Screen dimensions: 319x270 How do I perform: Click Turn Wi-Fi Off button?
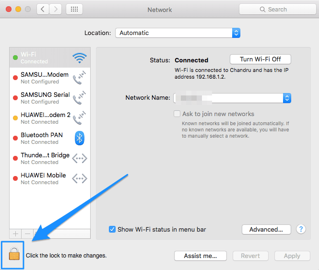tap(260, 59)
